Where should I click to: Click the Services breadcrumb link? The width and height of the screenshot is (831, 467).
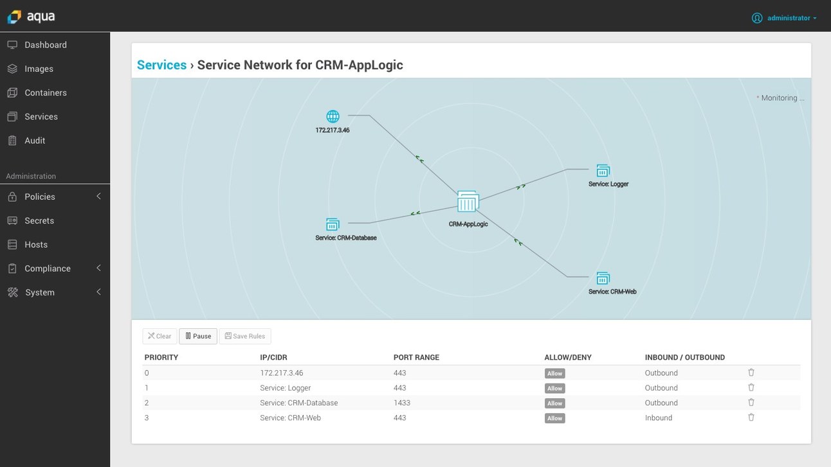161,64
